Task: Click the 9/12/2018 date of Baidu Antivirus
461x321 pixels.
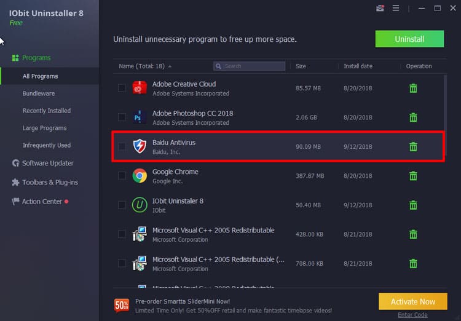Action: (x=358, y=146)
